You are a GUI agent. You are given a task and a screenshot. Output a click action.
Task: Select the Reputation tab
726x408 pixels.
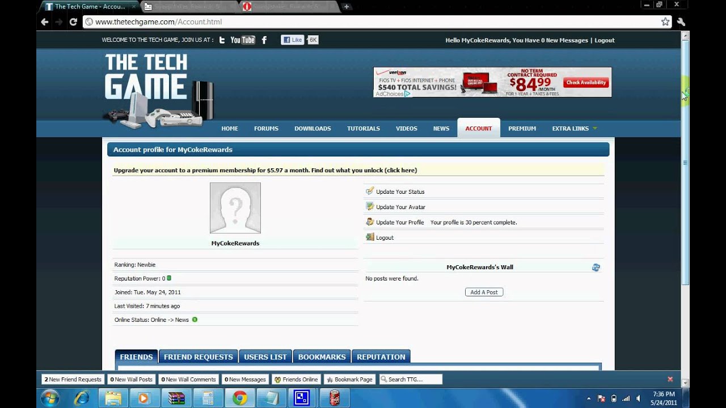[x=381, y=357]
